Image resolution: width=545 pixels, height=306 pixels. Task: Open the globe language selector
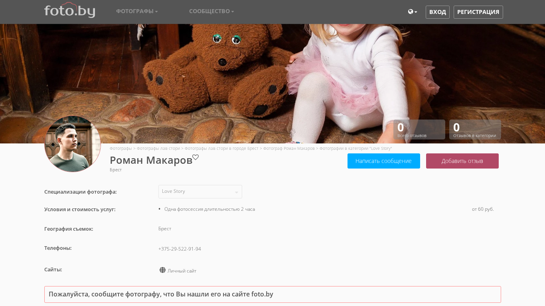click(412, 12)
